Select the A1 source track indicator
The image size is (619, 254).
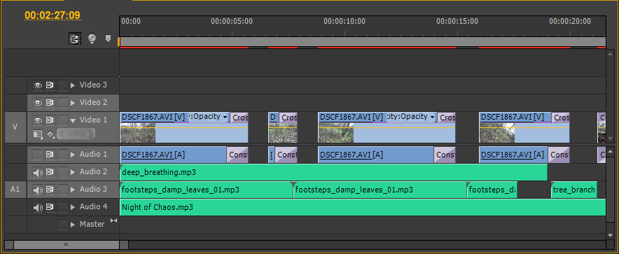(15, 190)
